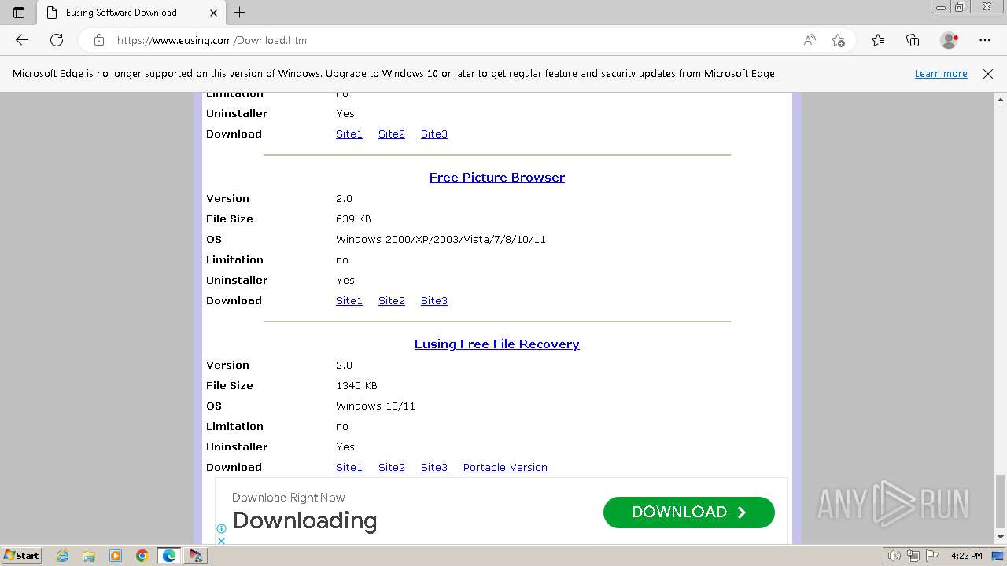Screen dimensions: 1007x566
Task: Open the last pinned taskbar app icon
Action: pyautogui.click(x=196, y=556)
